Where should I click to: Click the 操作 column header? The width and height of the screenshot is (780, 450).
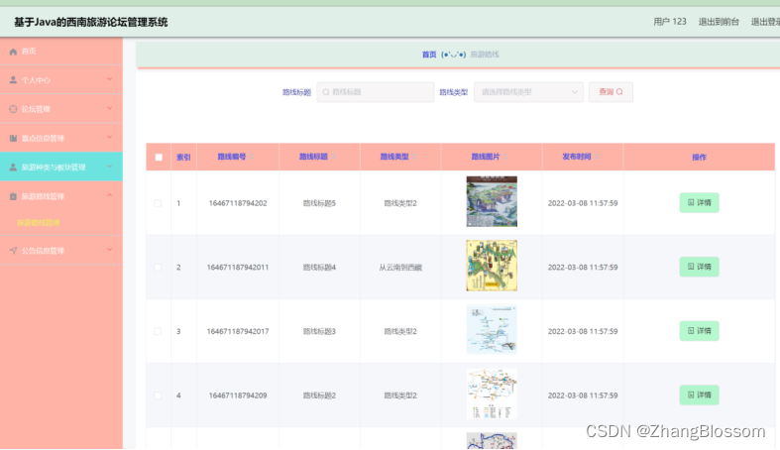click(x=699, y=158)
